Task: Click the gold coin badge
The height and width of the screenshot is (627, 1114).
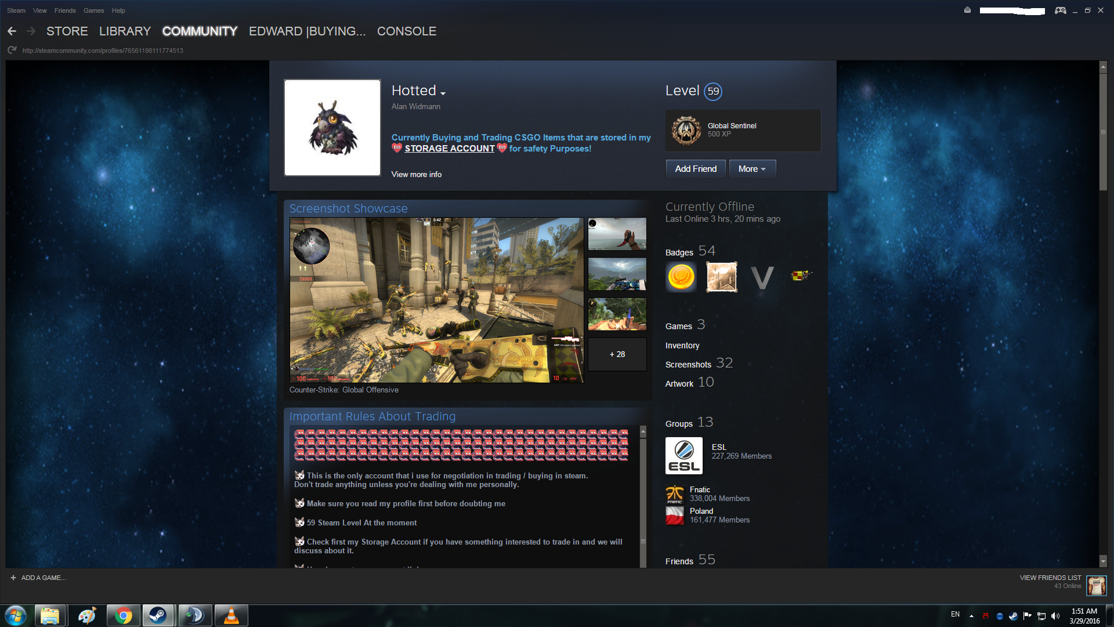Action: tap(681, 277)
